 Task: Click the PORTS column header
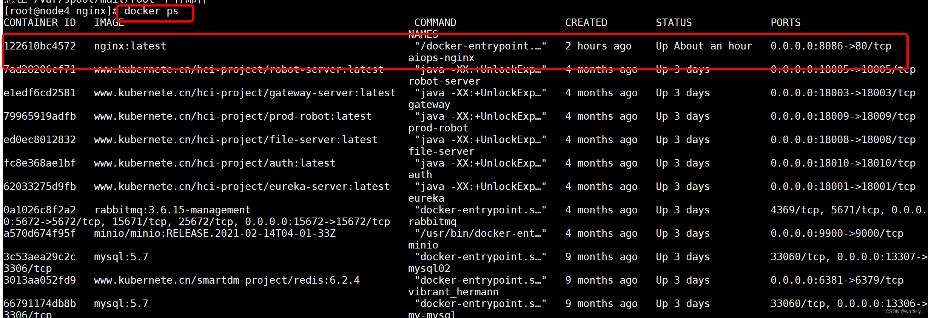785,23
